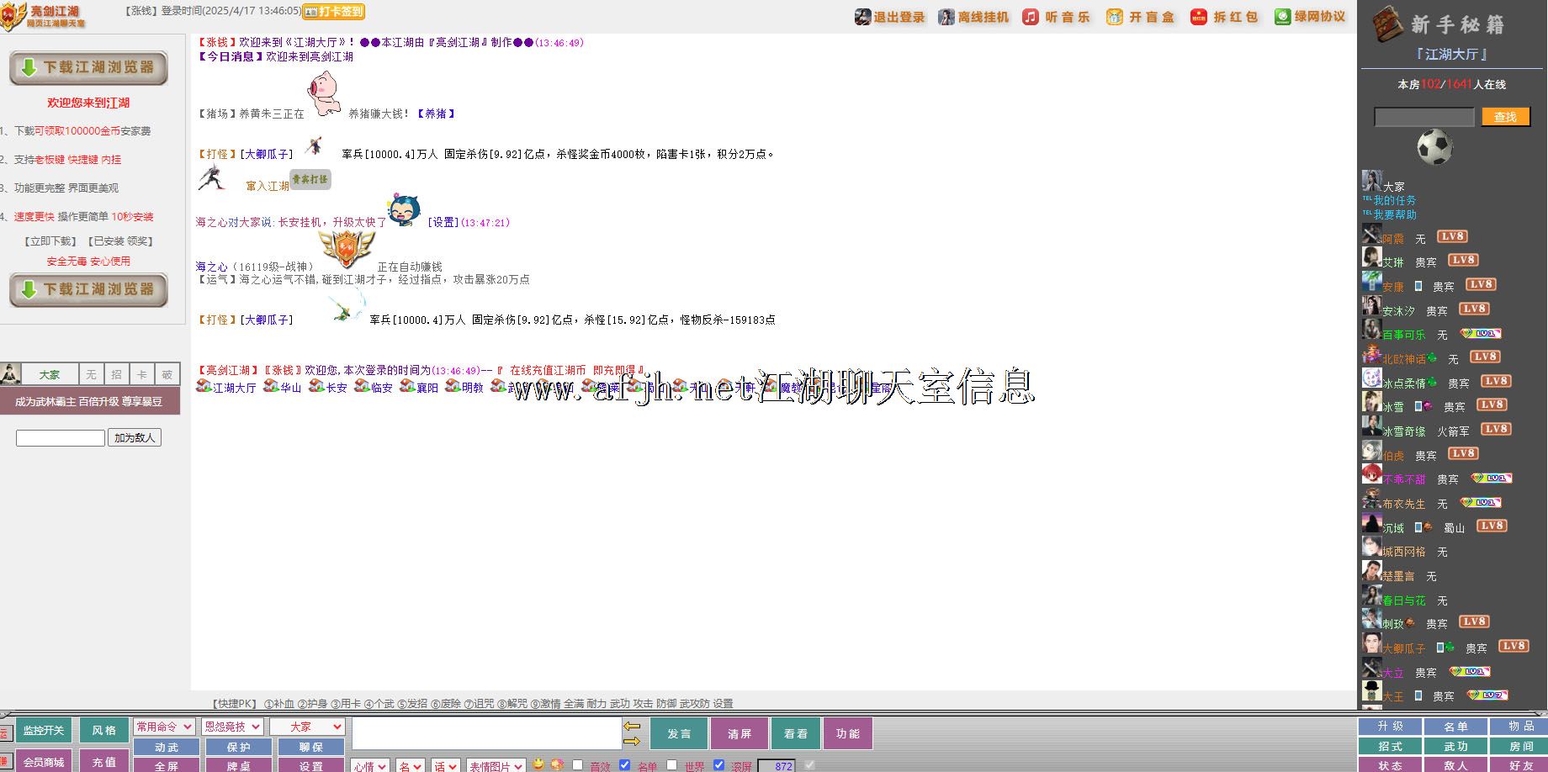Click the 新手秘籍 book icon
Screen dimensions: 1548x772
[x=1388, y=24]
